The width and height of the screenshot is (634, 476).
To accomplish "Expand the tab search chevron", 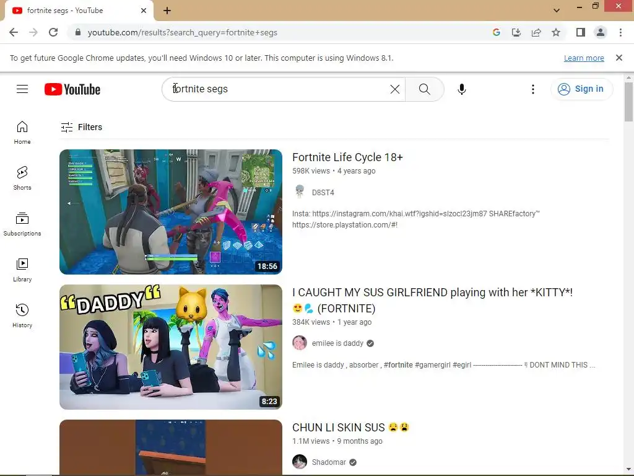I will pyautogui.click(x=557, y=11).
